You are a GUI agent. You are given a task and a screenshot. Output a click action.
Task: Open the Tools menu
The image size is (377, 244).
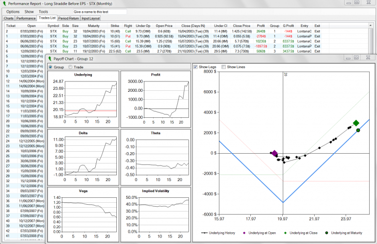[43, 11]
